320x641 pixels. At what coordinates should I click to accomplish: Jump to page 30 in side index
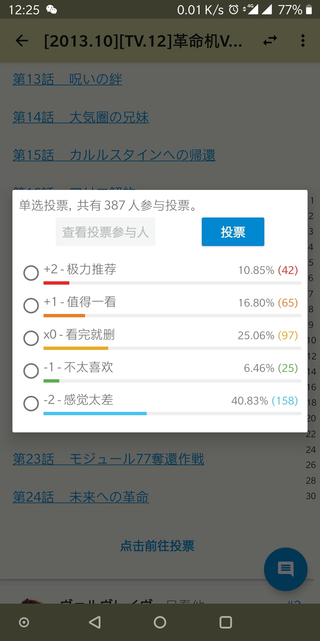click(311, 496)
